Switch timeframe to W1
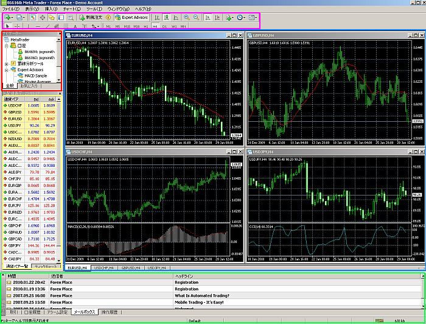The image size is (426, 324). click(174, 26)
